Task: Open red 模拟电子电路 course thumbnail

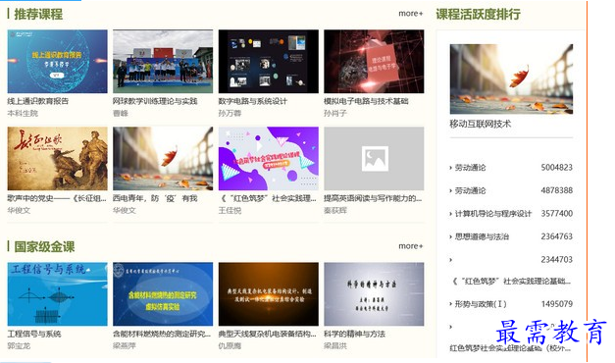Action: tap(374, 61)
